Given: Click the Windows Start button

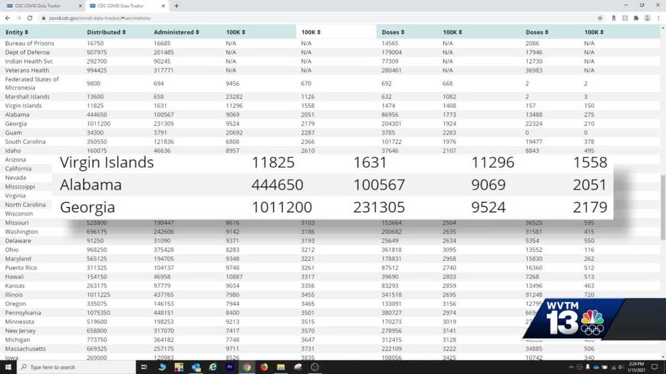Looking at the screenshot, I should pos(8,367).
